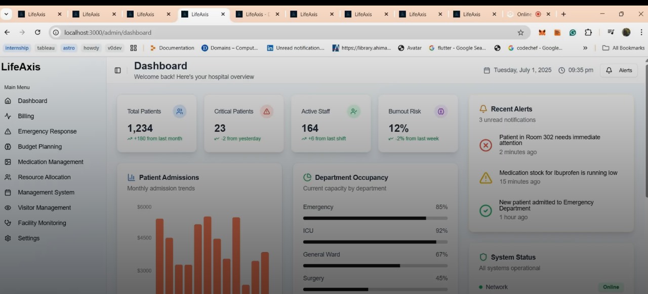Click the Total Patients users icon

click(x=180, y=111)
